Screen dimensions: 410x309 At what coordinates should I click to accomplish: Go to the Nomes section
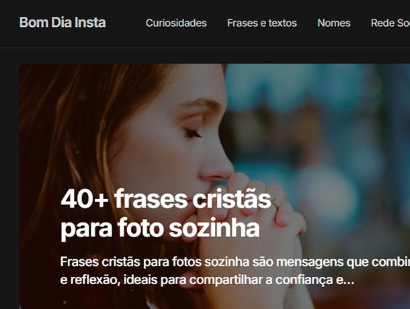point(334,23)
